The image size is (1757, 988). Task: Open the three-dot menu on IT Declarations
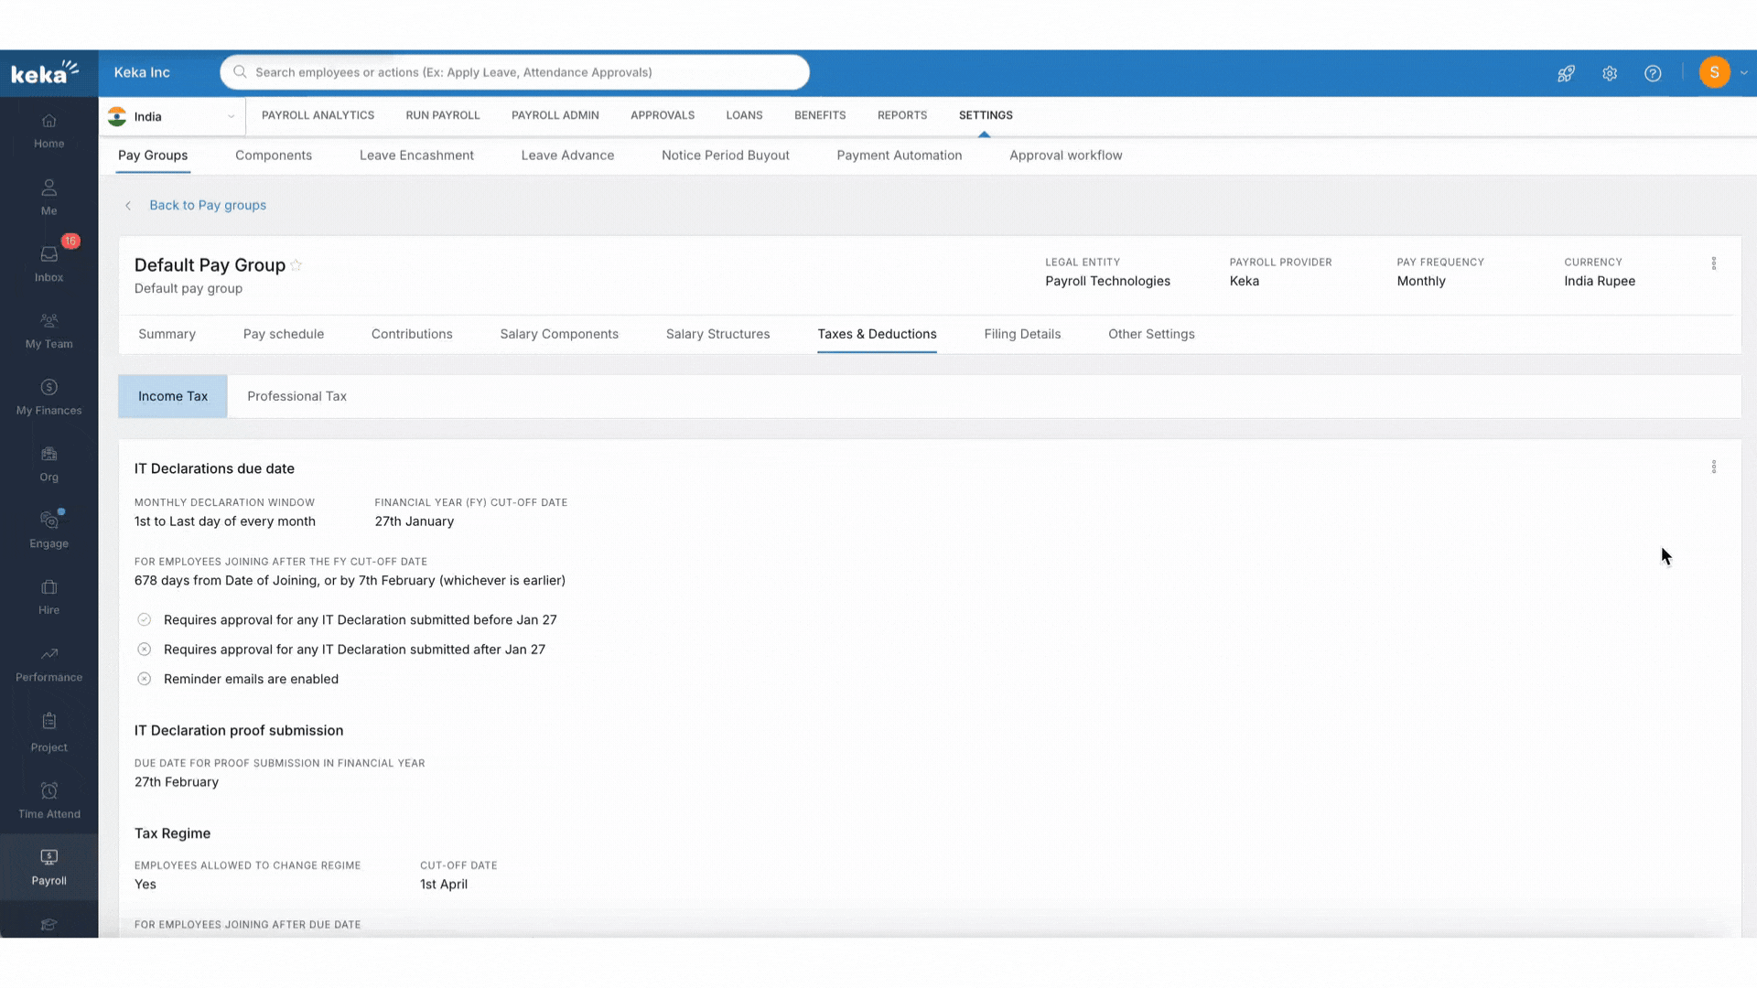1714,468
